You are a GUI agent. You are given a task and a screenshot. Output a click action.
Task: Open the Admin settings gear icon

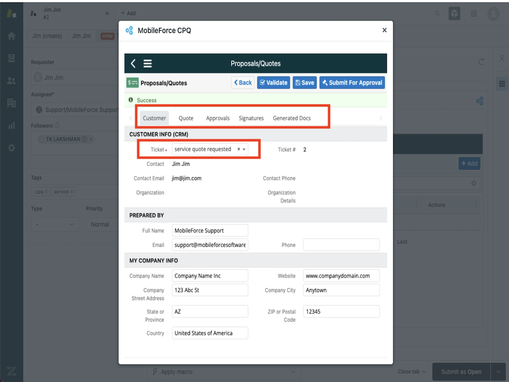(x=11, y=148)
